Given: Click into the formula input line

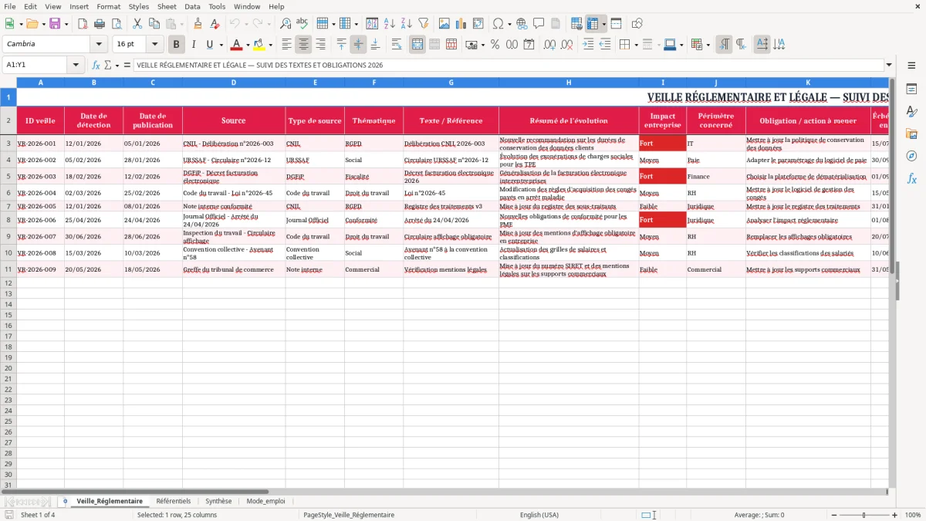Looking at the screenshot, I should point(508,66).
